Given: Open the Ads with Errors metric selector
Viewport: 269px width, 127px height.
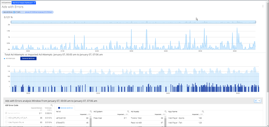Looking at the screenshot, I should pyautogui.click(x=8, y=12).
